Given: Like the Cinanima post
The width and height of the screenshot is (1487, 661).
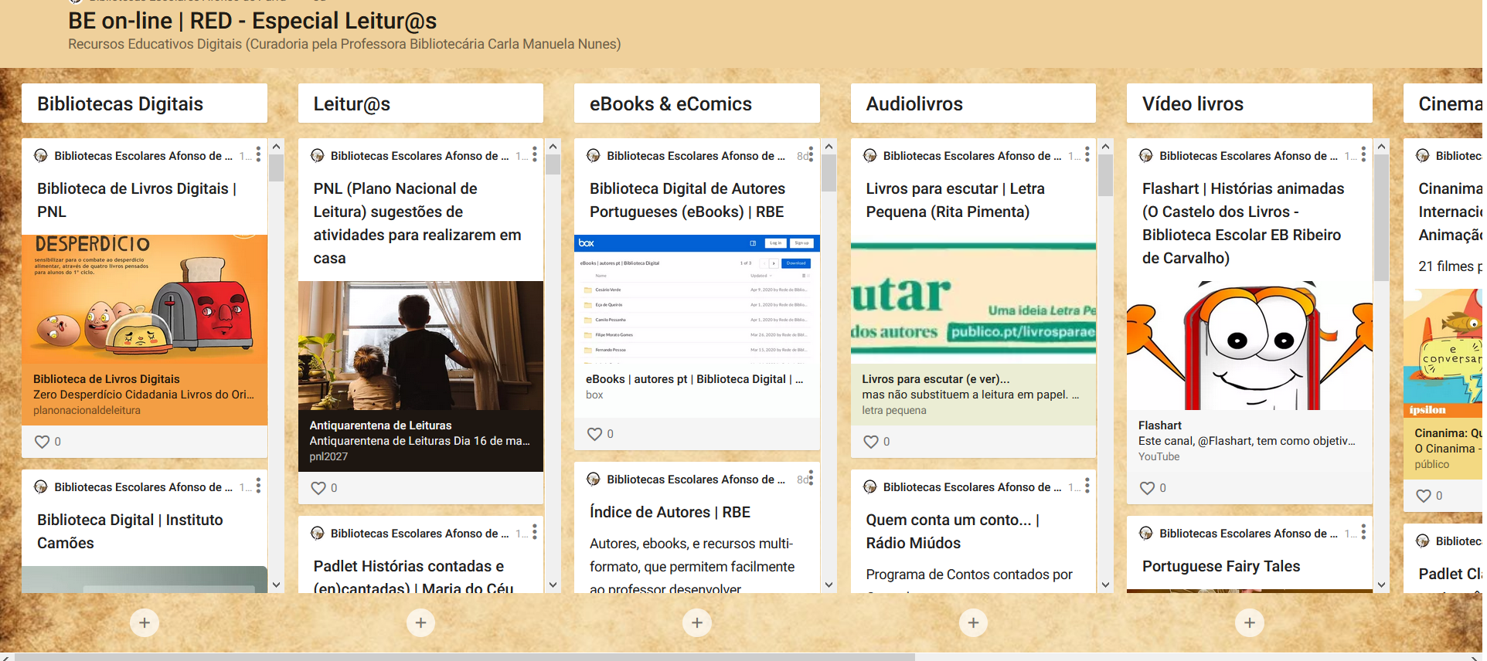Looking at the screenshot, I should (1423, 496).
